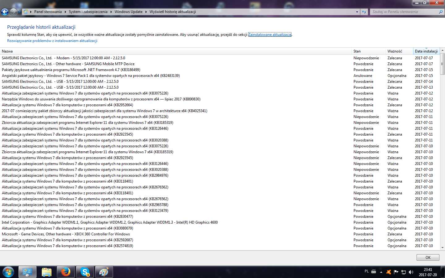Select the update row KB3080079
The image size is (445, 278).
(220, 228)
